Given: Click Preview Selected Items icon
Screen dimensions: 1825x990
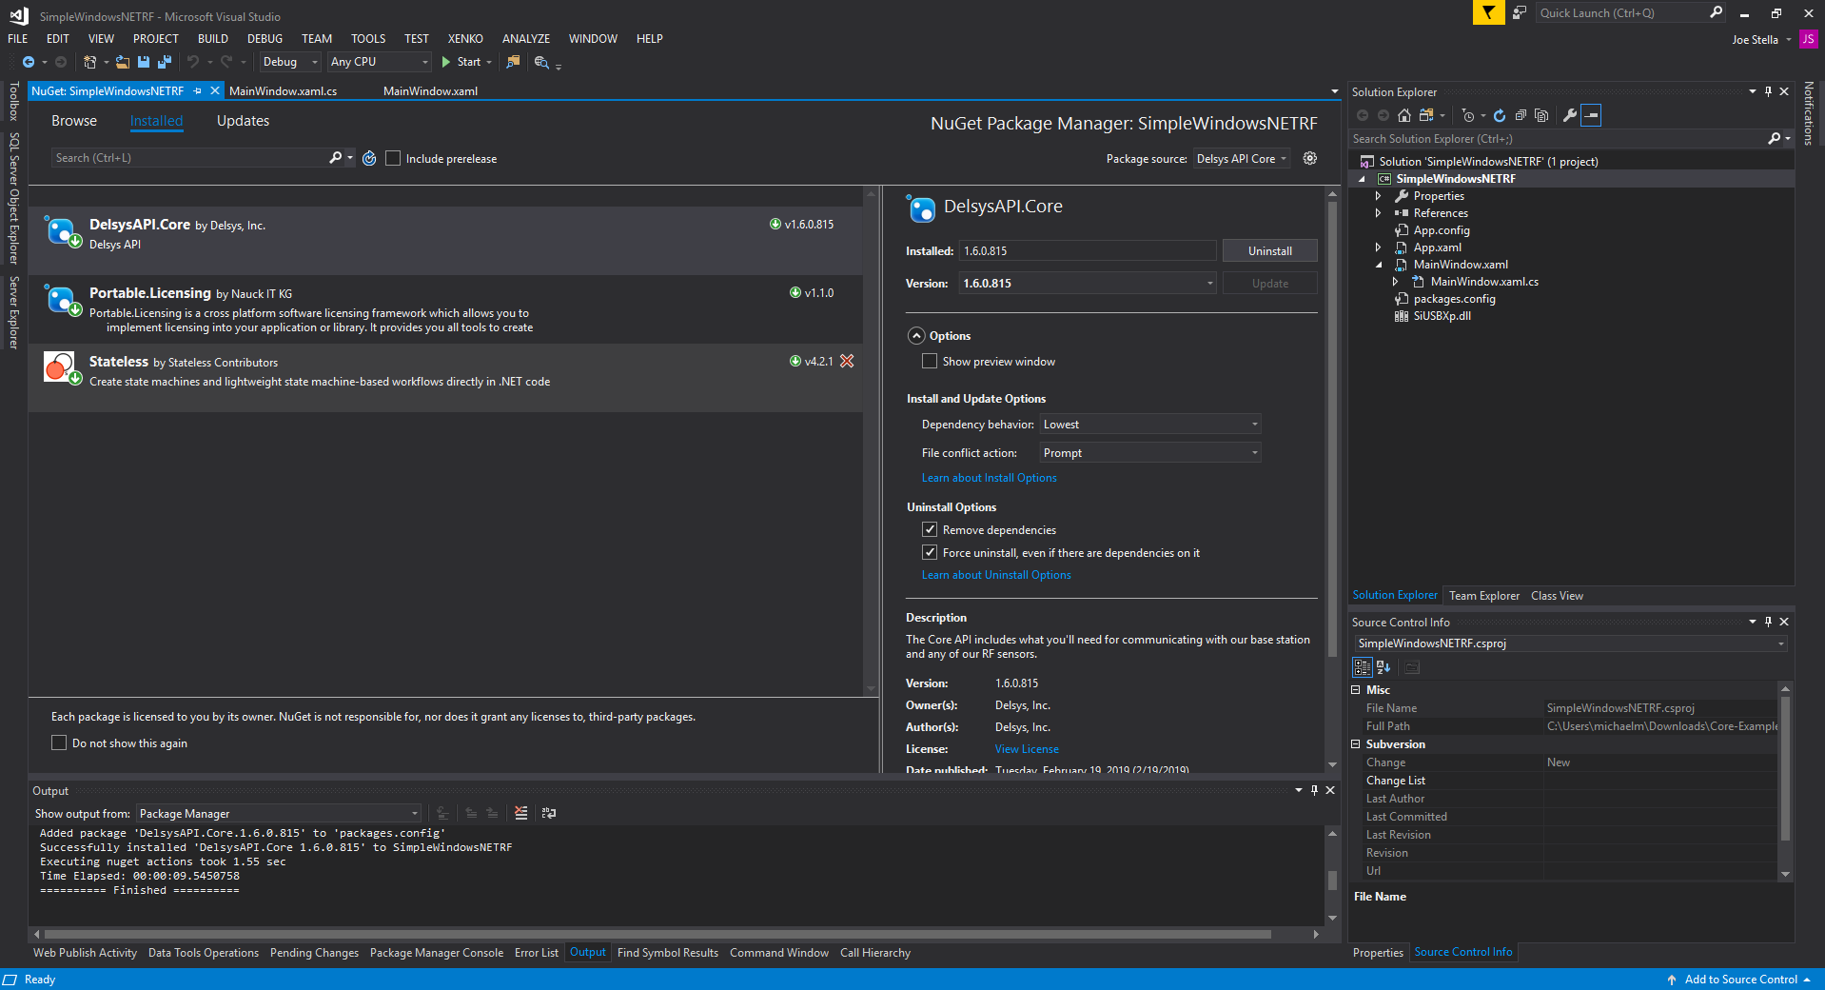Looking at the screenshot, I should (x=1592, y=115).
